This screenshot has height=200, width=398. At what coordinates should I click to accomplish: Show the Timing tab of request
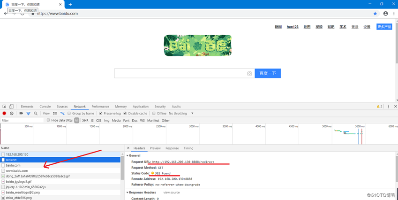point(188,148)
